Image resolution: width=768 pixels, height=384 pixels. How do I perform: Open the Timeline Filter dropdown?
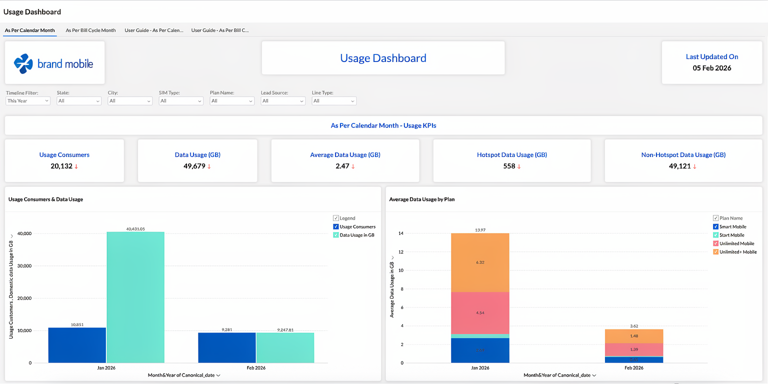click(x=28, y=101)
